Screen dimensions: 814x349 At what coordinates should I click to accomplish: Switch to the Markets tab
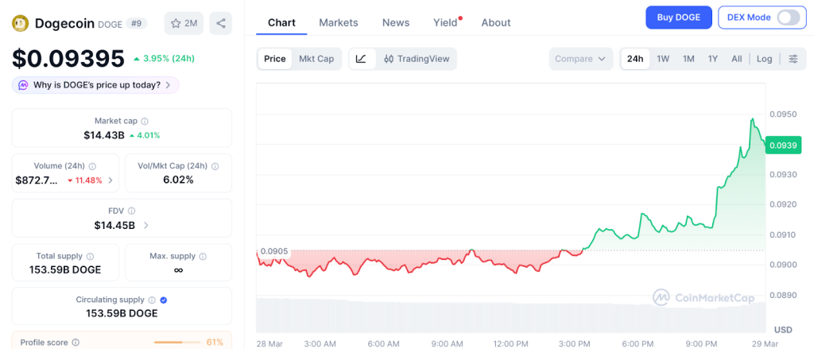339,22
